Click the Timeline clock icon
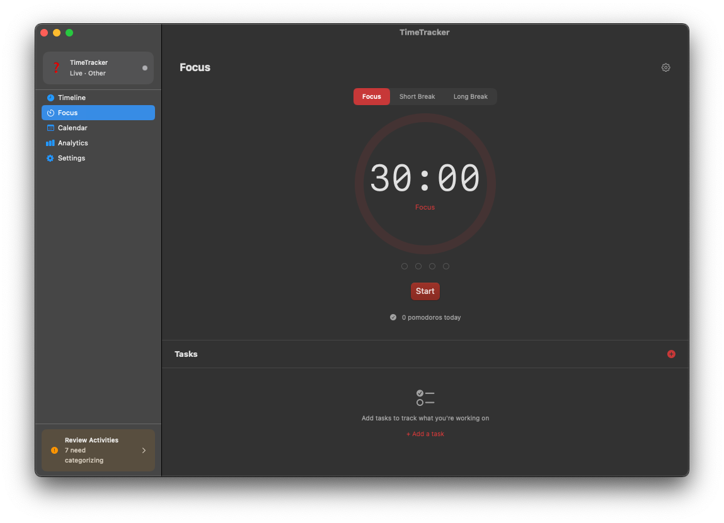Viewport: 724px width, 523px height. tap(50, 98)
